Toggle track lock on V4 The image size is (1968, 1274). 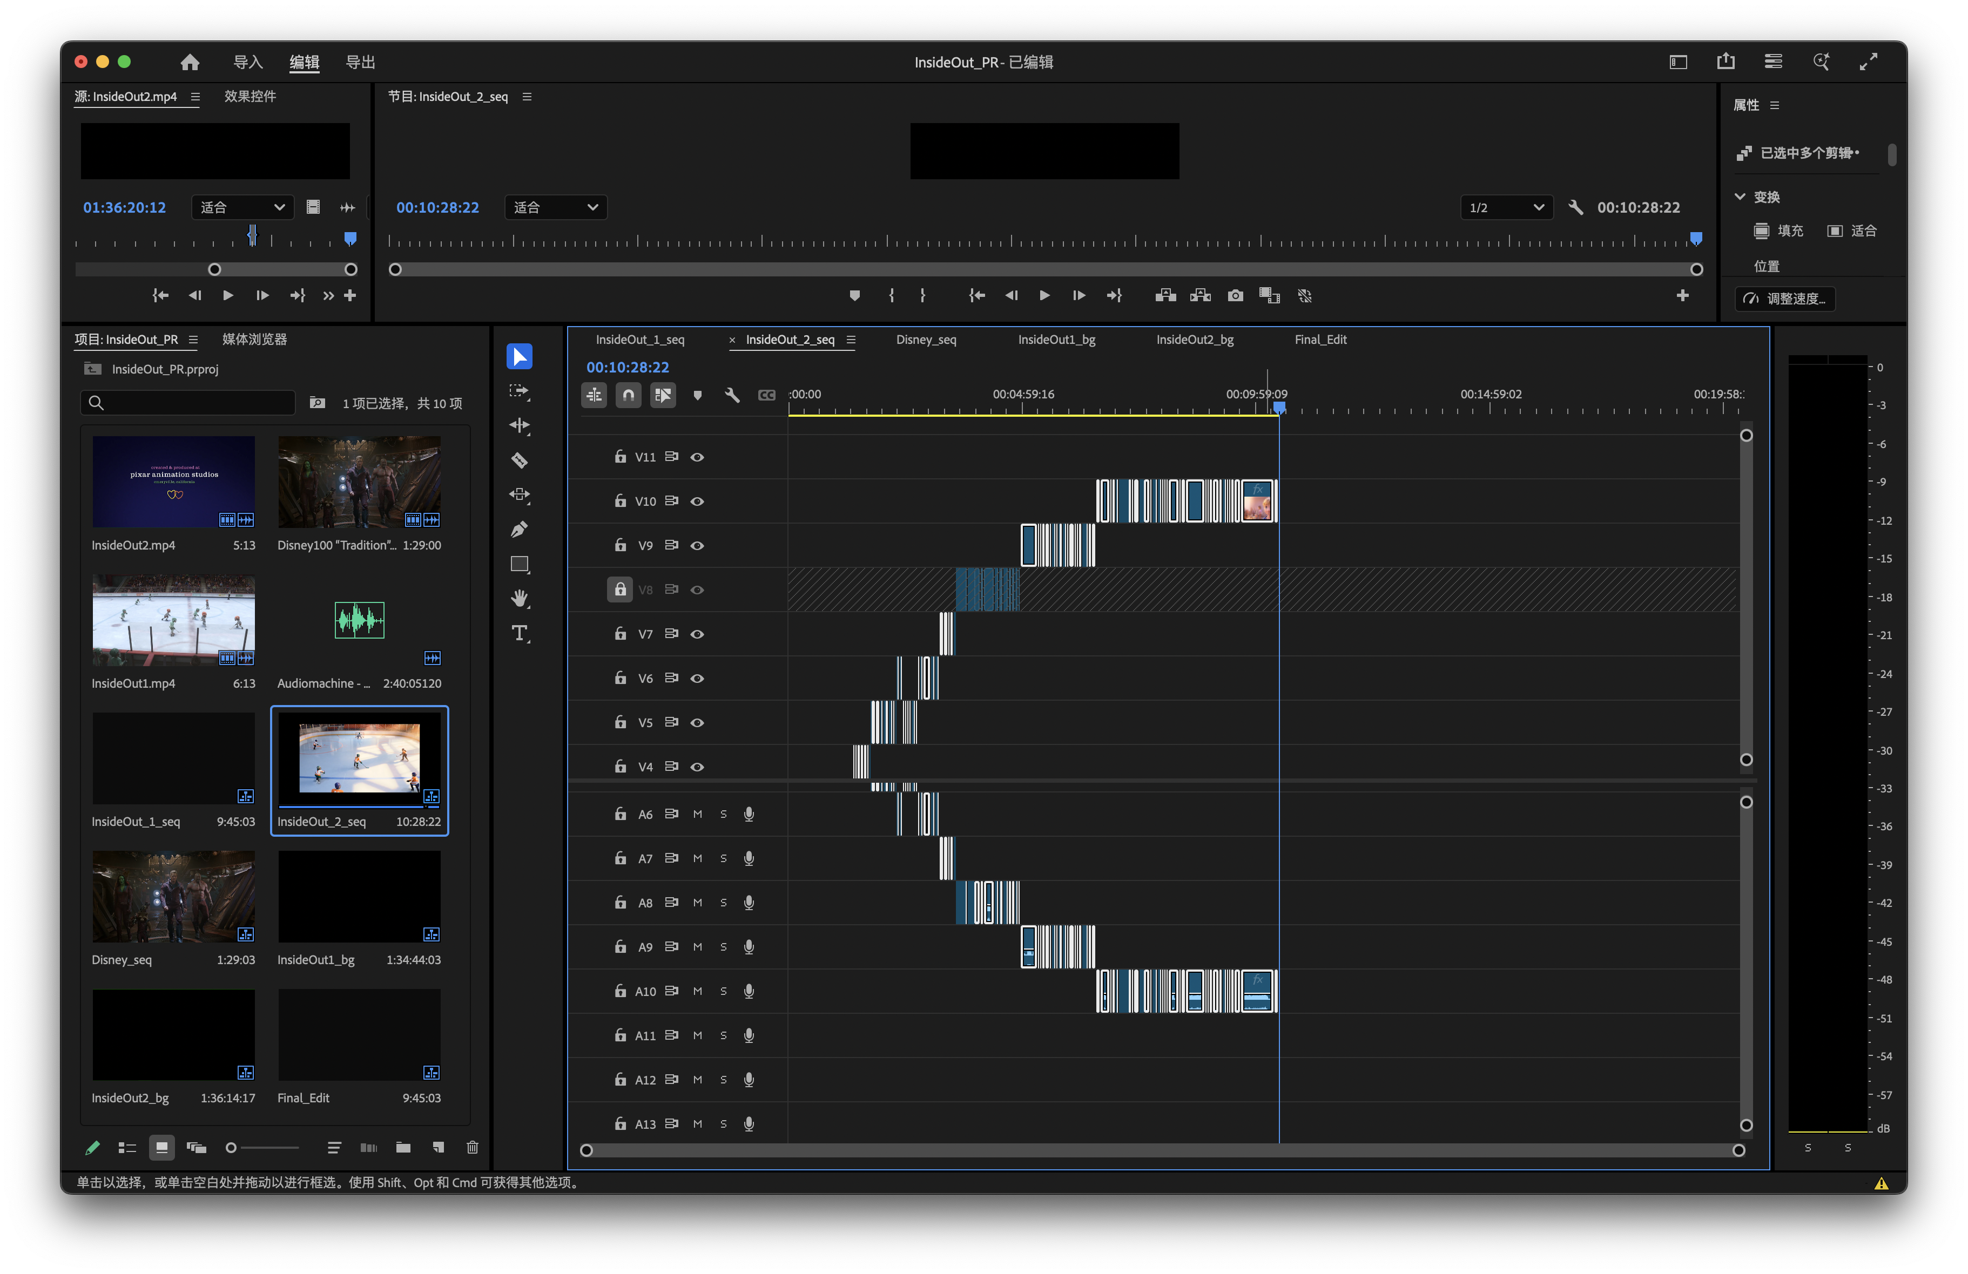pyautogui.click(x=620, y=767)
